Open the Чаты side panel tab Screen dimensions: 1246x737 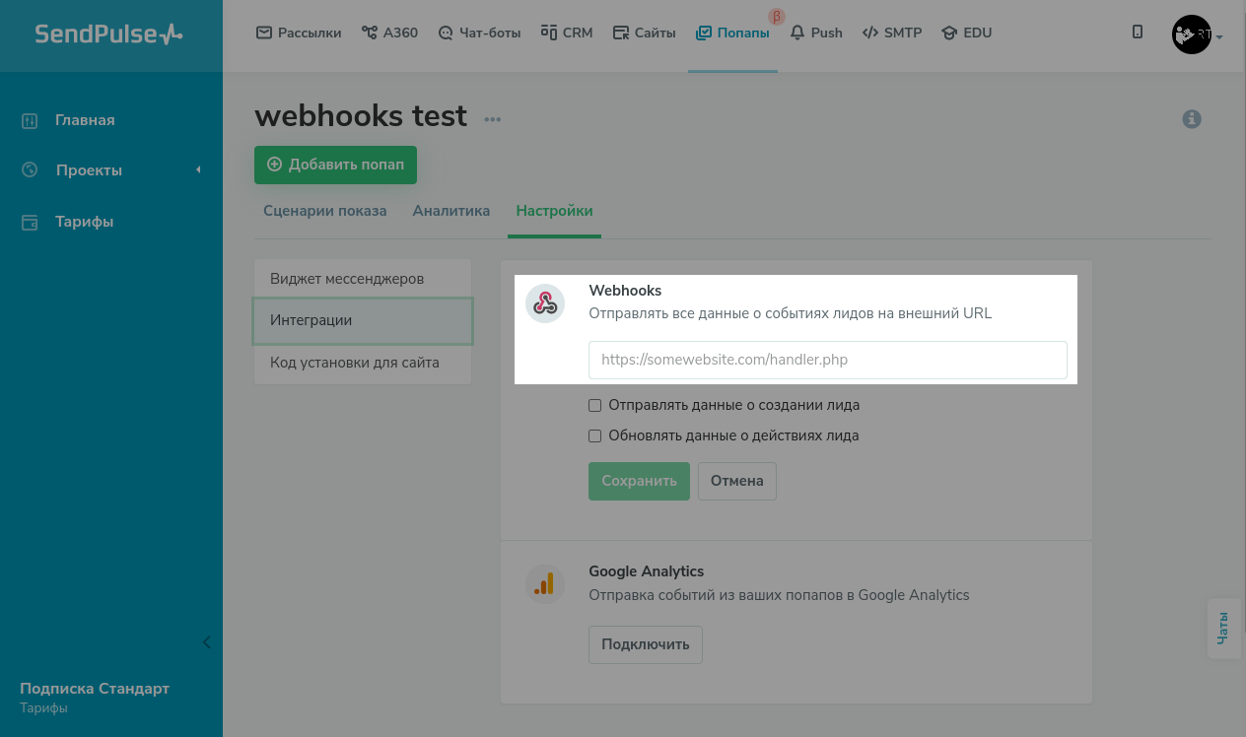[x=1223, y=628]
